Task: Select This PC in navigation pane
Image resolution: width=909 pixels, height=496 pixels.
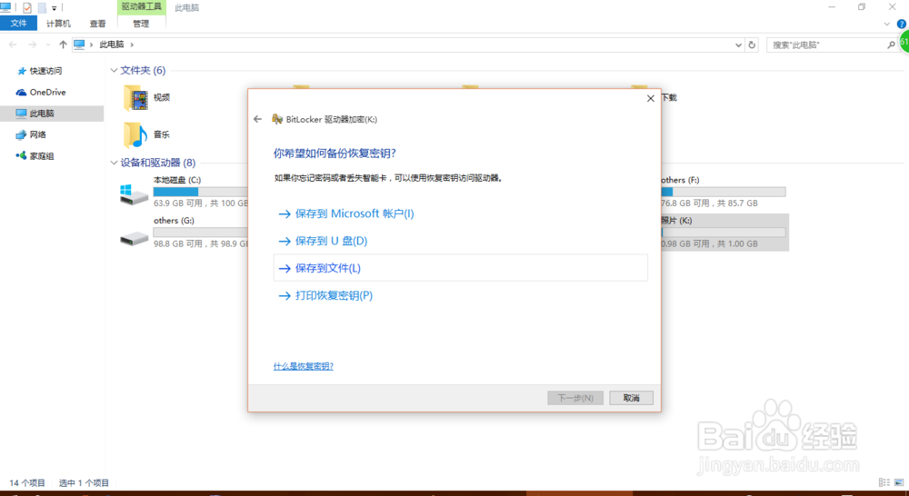Action: [x=52, y=113]
